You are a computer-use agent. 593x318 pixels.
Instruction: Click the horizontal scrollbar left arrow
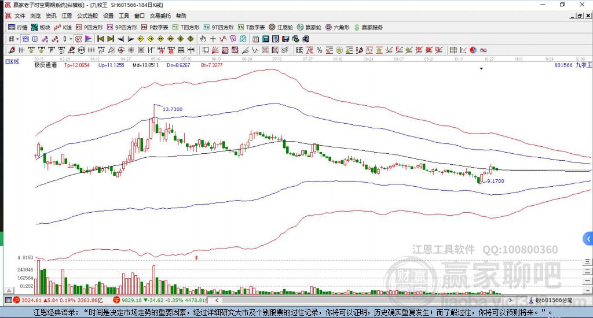point(217,300)
